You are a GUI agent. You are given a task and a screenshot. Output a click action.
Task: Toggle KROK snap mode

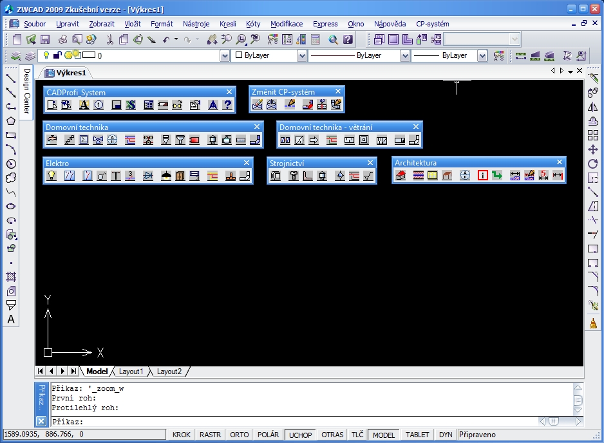tap(182, 435)
